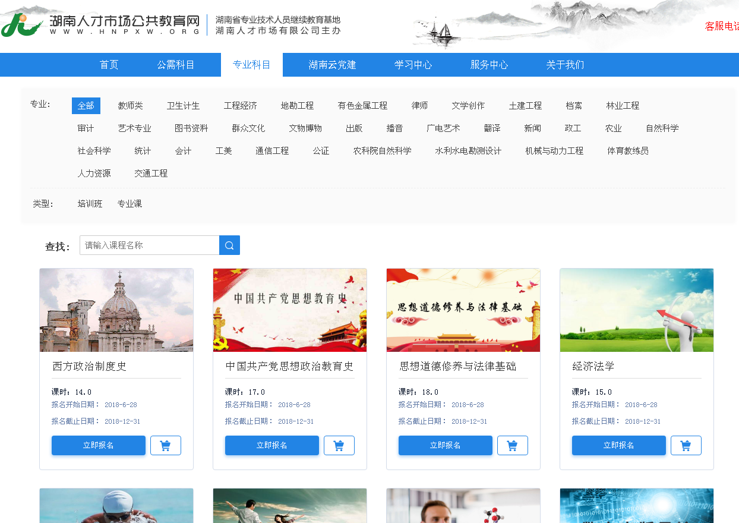Switch to 学习中心 in navigation bar

[413, 65]
